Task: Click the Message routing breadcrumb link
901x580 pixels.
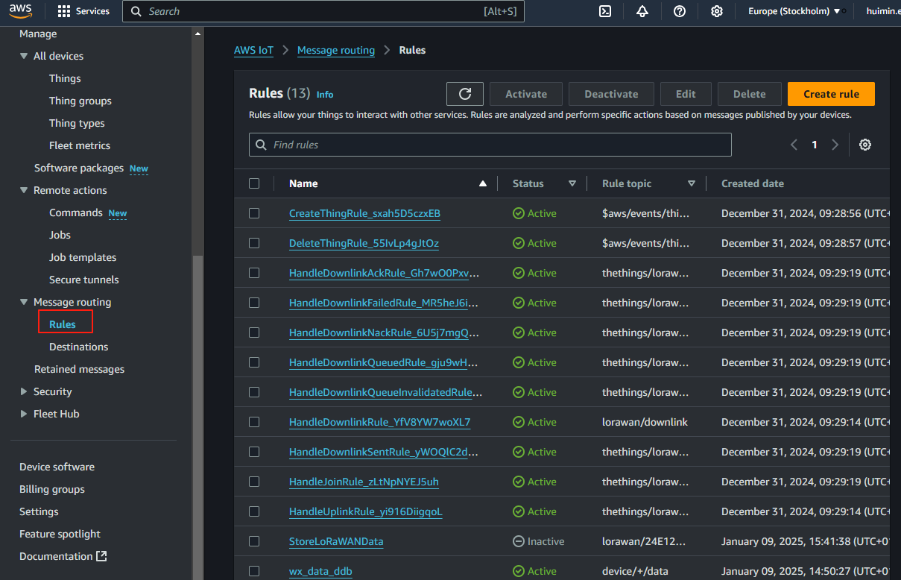Action: (x=336, y=50)
